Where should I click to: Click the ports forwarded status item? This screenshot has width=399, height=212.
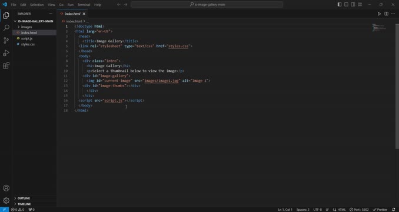pos(31,210)
